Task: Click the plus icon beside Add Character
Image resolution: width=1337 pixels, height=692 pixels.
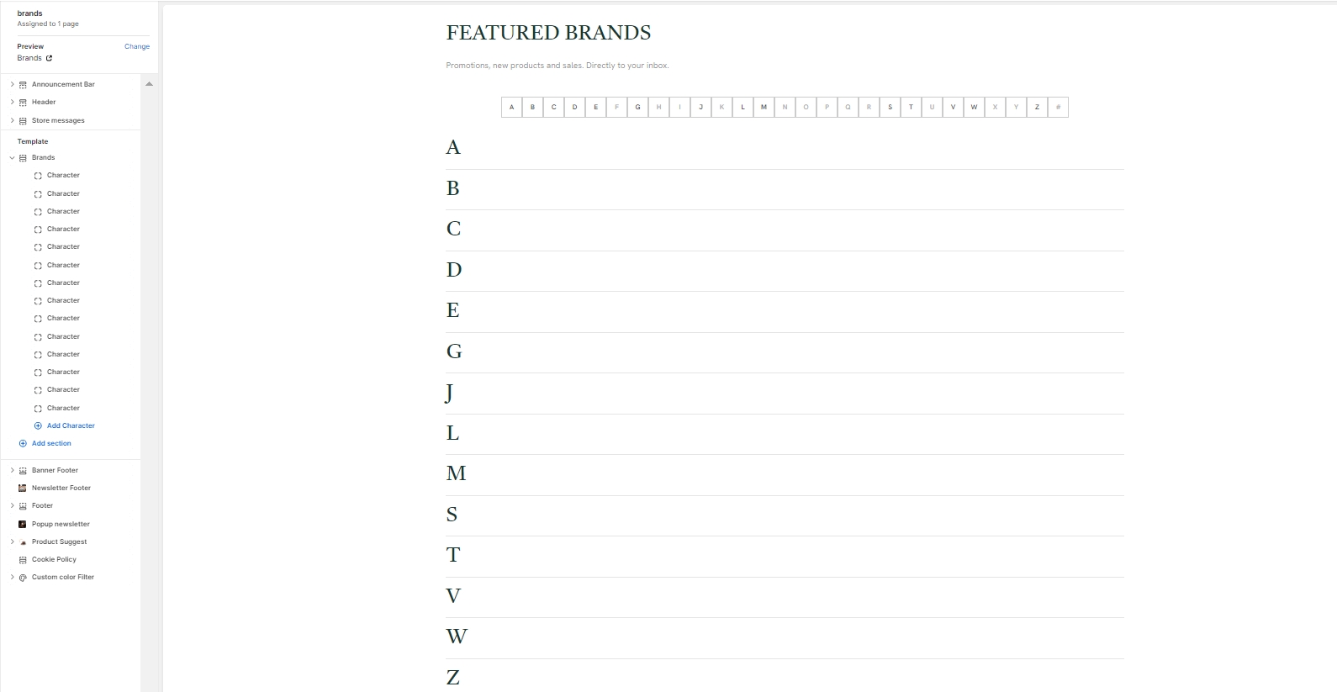Action: 38,425
